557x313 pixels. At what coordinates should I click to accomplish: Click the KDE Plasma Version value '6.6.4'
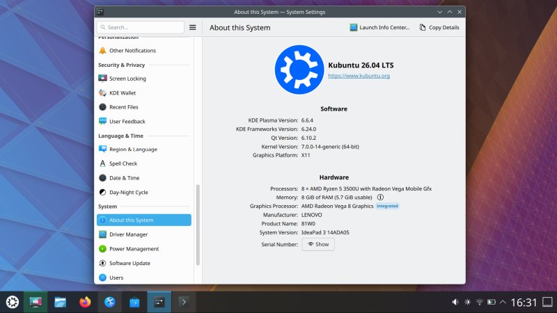(307, 120)
